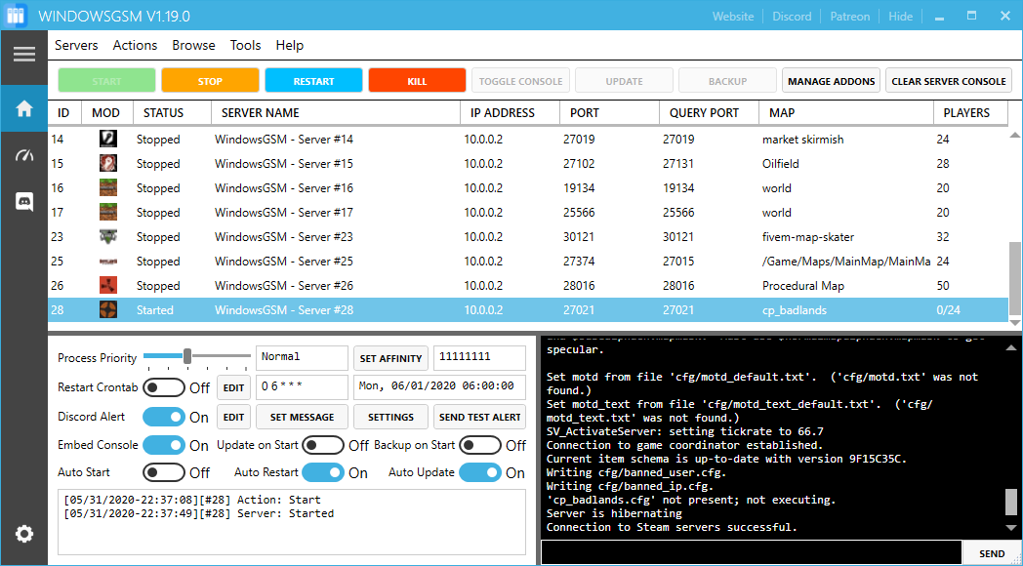
Task: Click EDIT next to Discord Alert
Action: pos(233,417)
